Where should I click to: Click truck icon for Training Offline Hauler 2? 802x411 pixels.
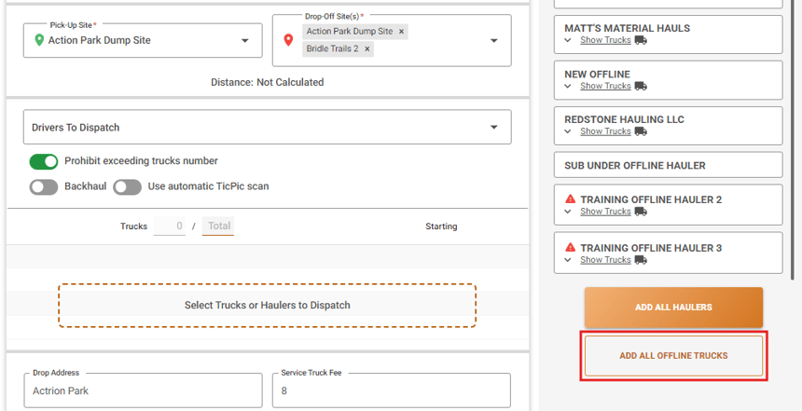click(641, 212)
